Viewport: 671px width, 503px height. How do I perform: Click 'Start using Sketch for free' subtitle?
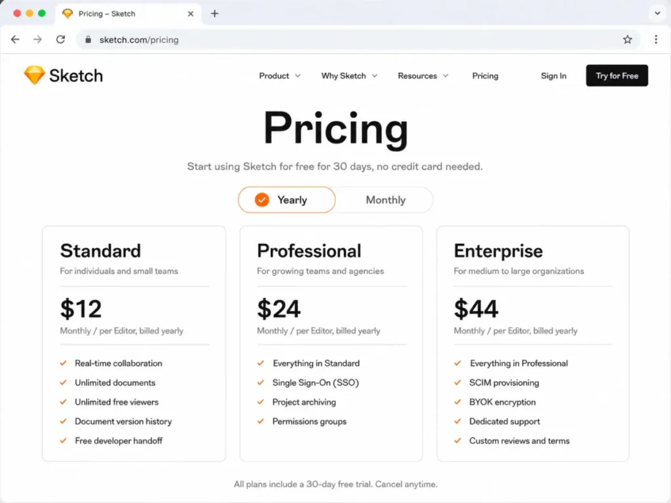(335, 166)
